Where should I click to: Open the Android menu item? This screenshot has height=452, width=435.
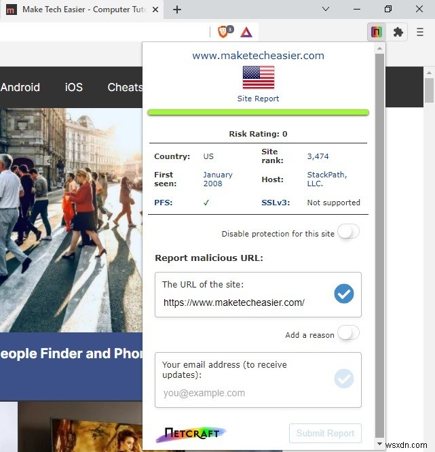coord(20,88)
